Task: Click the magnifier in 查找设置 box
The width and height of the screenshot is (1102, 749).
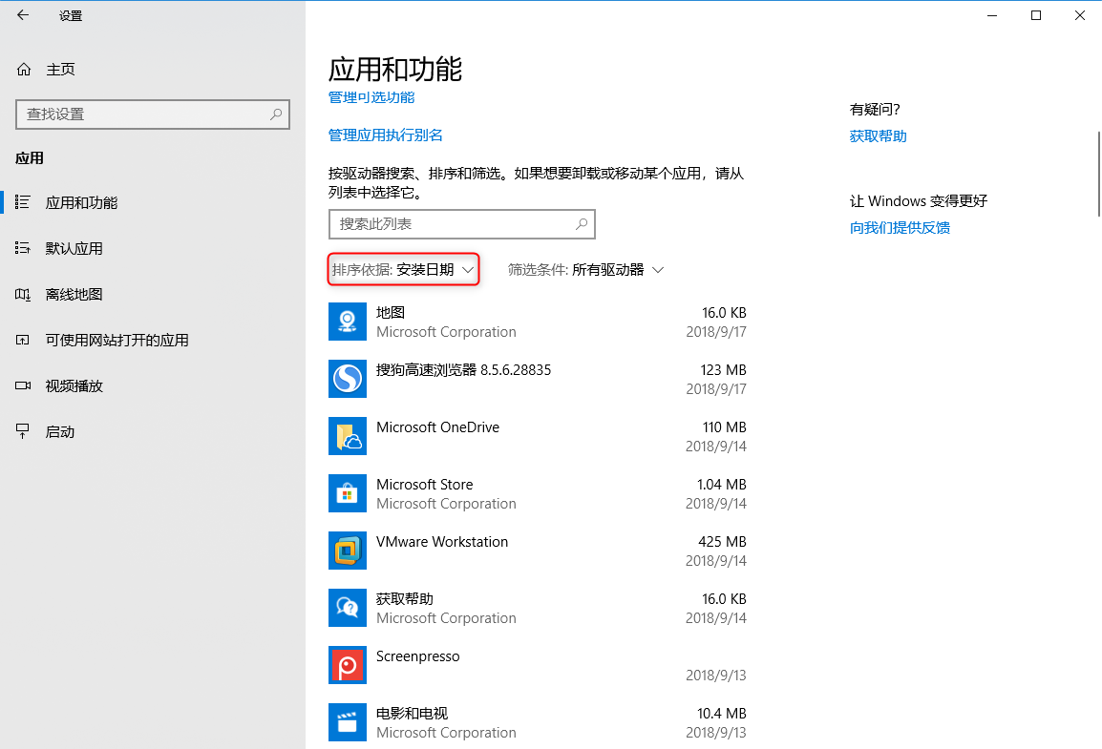Action: click(276, 114)
